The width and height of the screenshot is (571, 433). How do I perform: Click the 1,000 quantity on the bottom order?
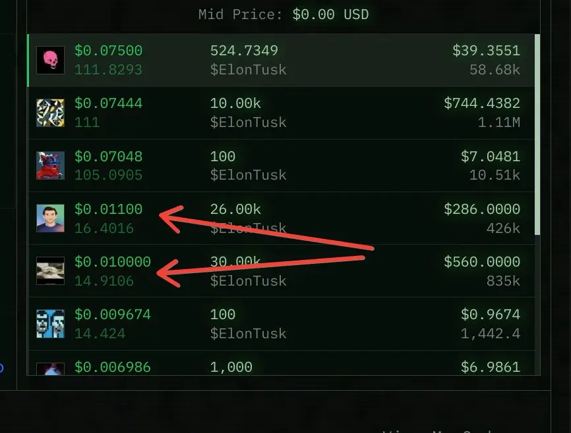pyautogui.click(x=232, y=367)
